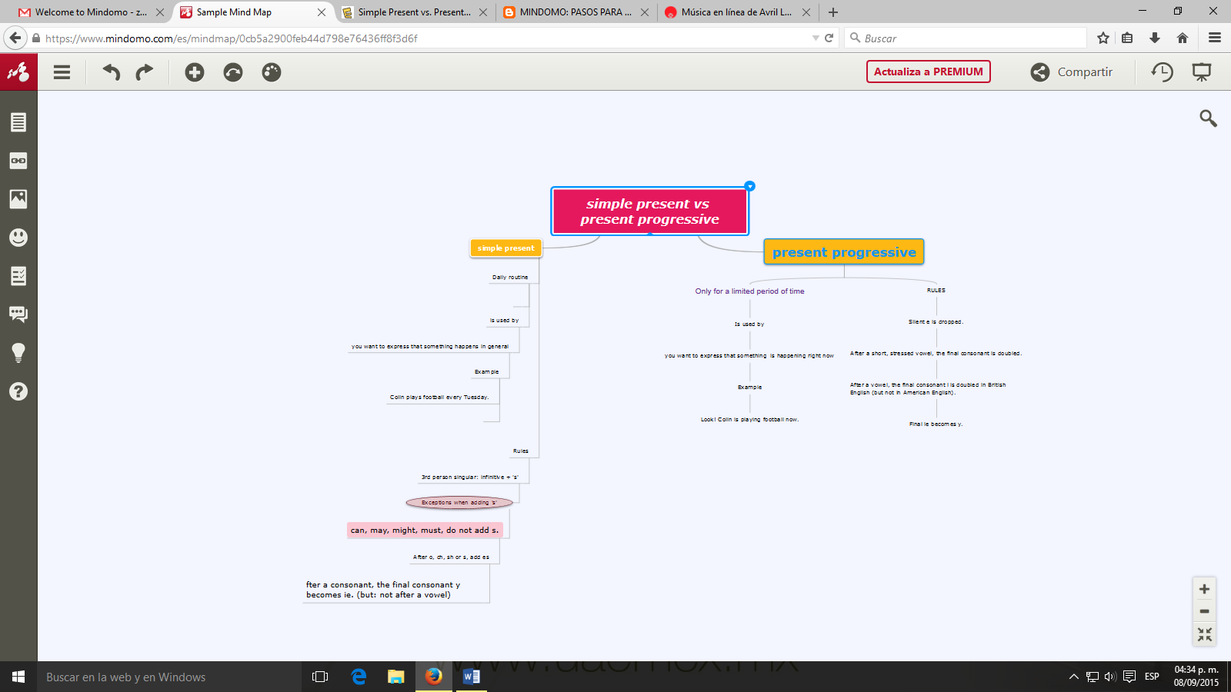Share the map with Compartir

[x=1072, y=72]
